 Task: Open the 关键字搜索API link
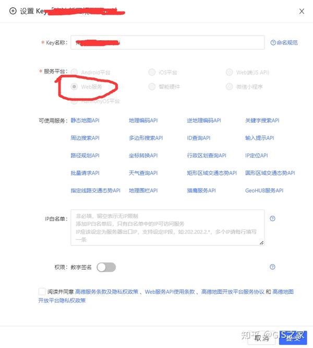click(x=262, y=120)
